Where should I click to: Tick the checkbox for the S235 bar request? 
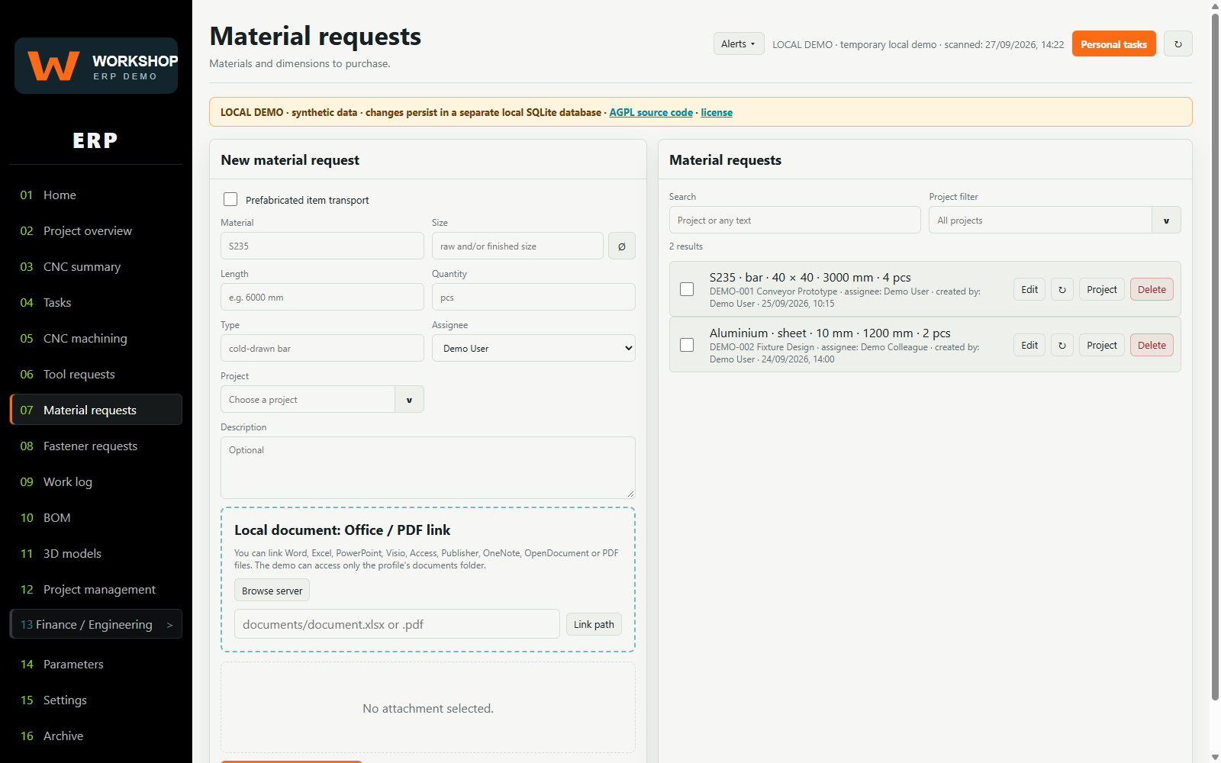click(687, 289)
